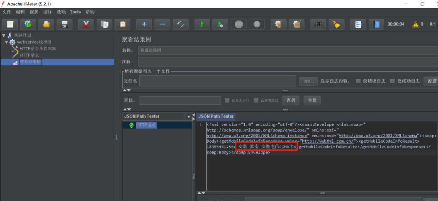The width and height of the screenshot is (438, 201).
Task: Select the JSON Path Tester tab
Action: 216,116
